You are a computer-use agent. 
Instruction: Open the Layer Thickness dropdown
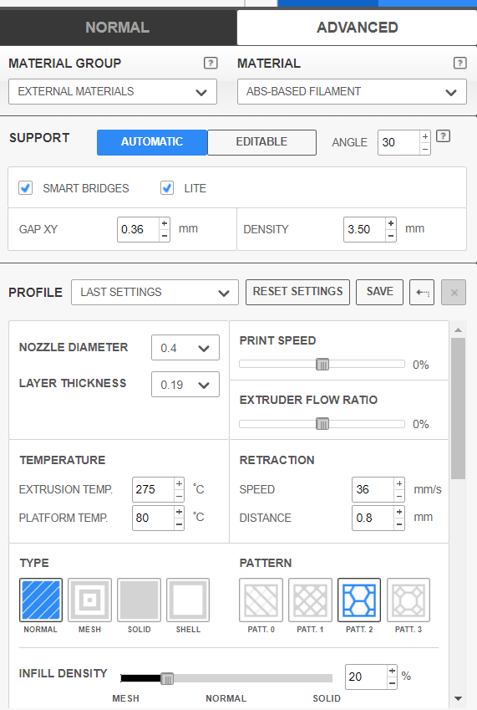tap(185, 385)
